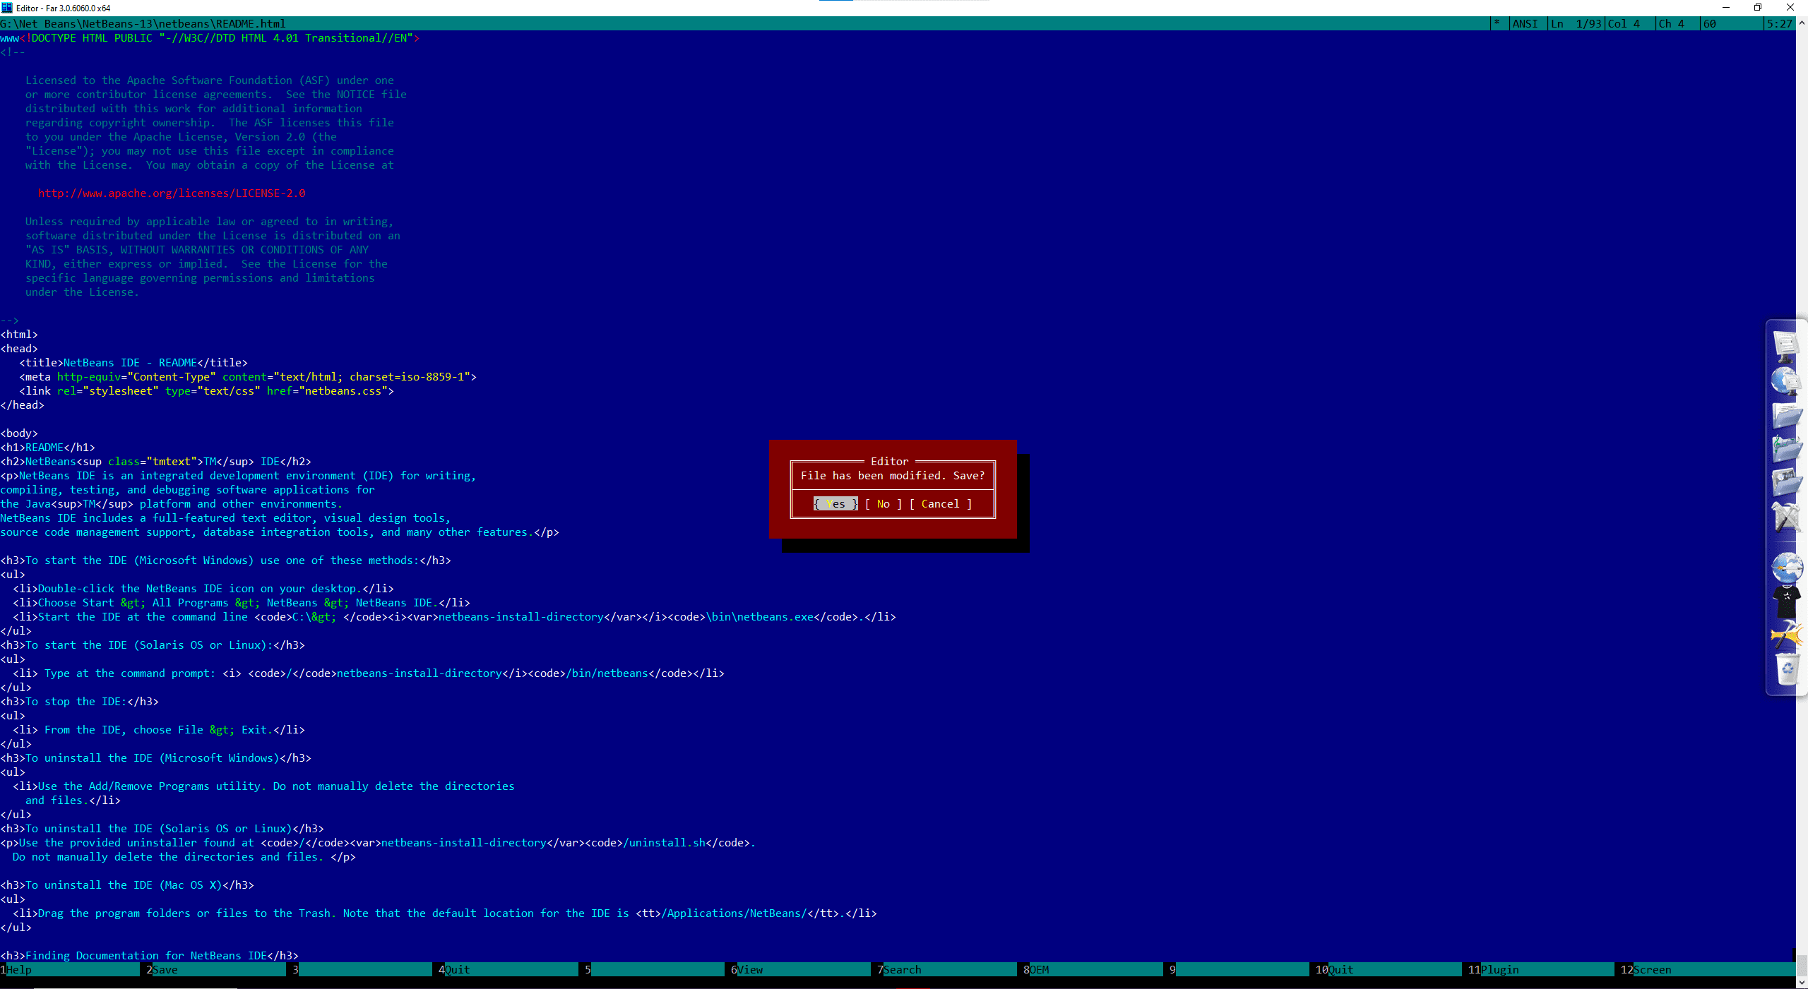Launch the globe with rocket browser icon
The image size is (1808, 989).
(1786, 567)
